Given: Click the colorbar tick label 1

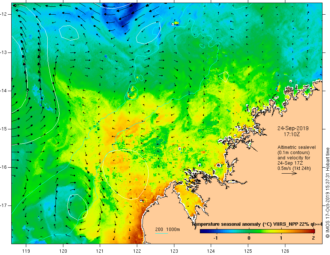Looking at the screenshot, I should click(x=281, y=238).
